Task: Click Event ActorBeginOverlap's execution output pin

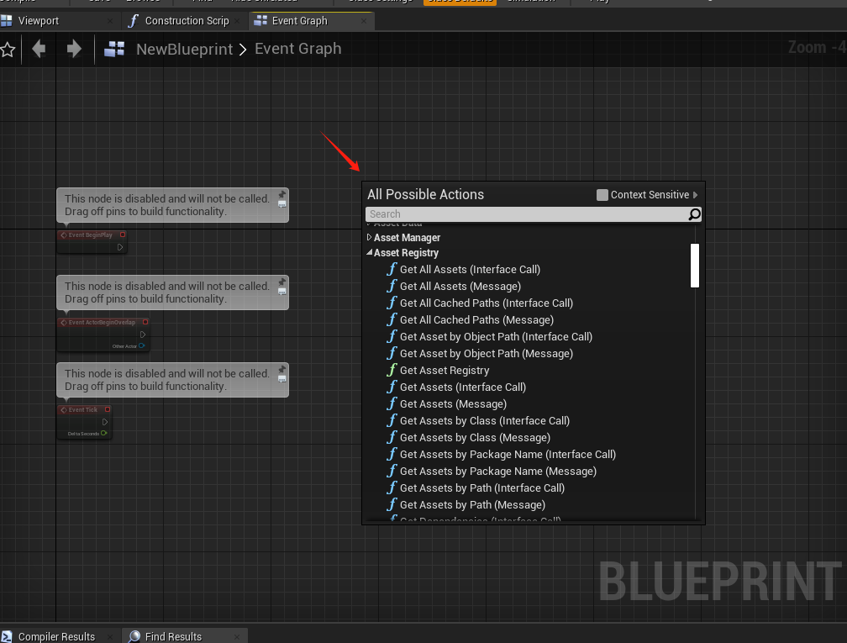Action: click(143, 335)
